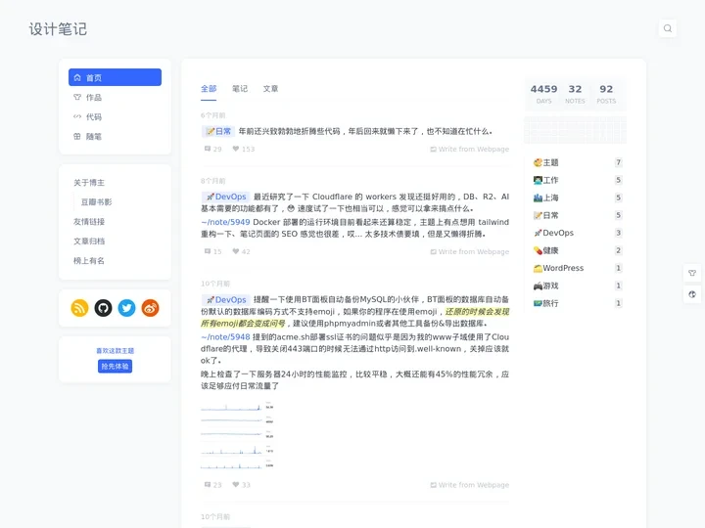Click the contribution heatmap grid
The image size is (705, 528).
[575, 130]
